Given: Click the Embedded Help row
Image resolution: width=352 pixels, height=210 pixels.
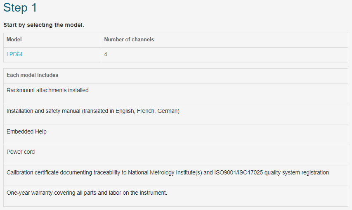Looking at the screenshot, I should click(x=176, y=135).
